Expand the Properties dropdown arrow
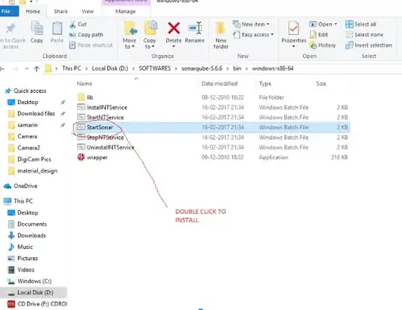The height and width of the screenshot is (310, 402). [293, 47]
